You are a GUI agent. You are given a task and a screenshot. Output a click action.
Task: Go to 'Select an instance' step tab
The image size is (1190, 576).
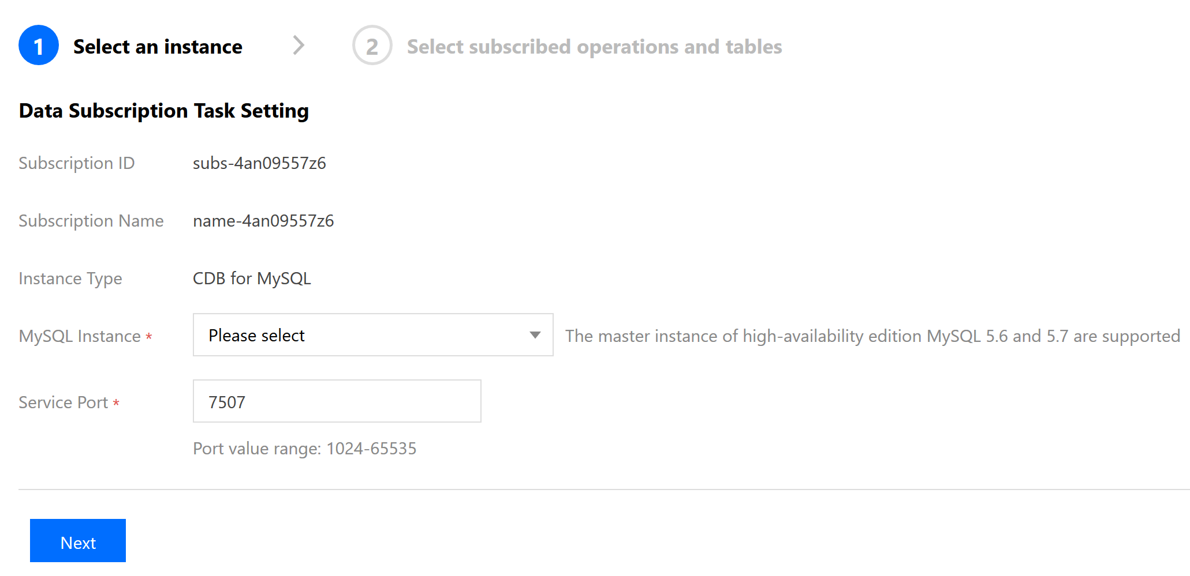click(158, 47)
